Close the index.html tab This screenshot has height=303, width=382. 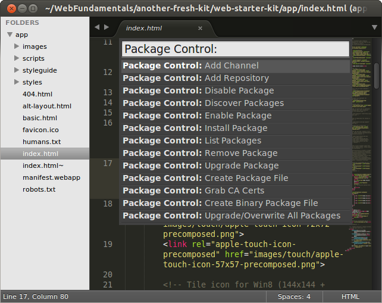tap(200, 28)
